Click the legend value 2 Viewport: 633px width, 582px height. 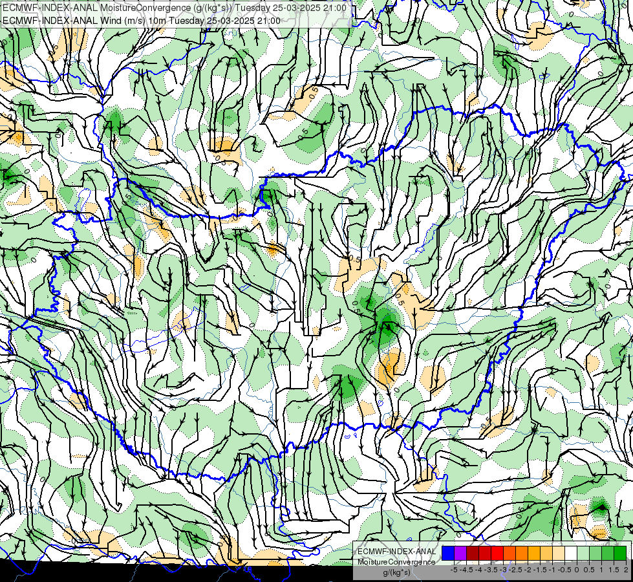coord(626,570)
